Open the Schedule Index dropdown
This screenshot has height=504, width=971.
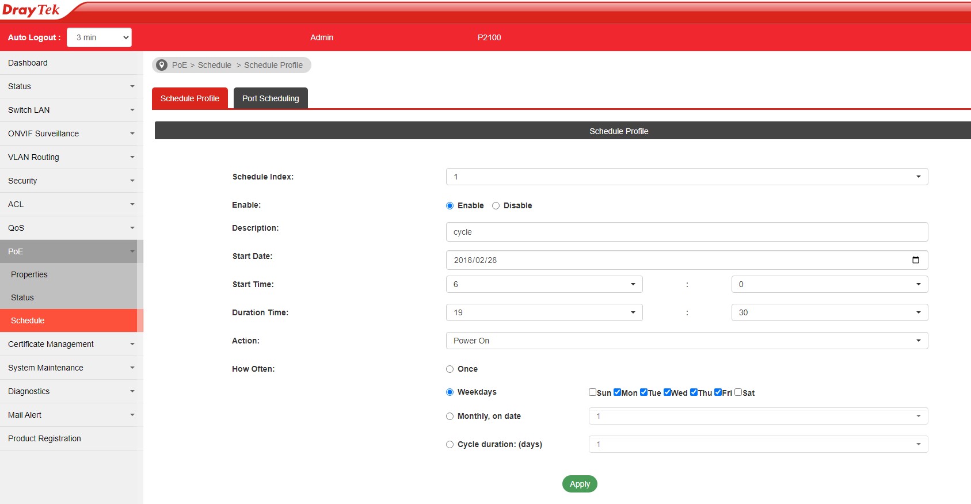pos(687,177)
